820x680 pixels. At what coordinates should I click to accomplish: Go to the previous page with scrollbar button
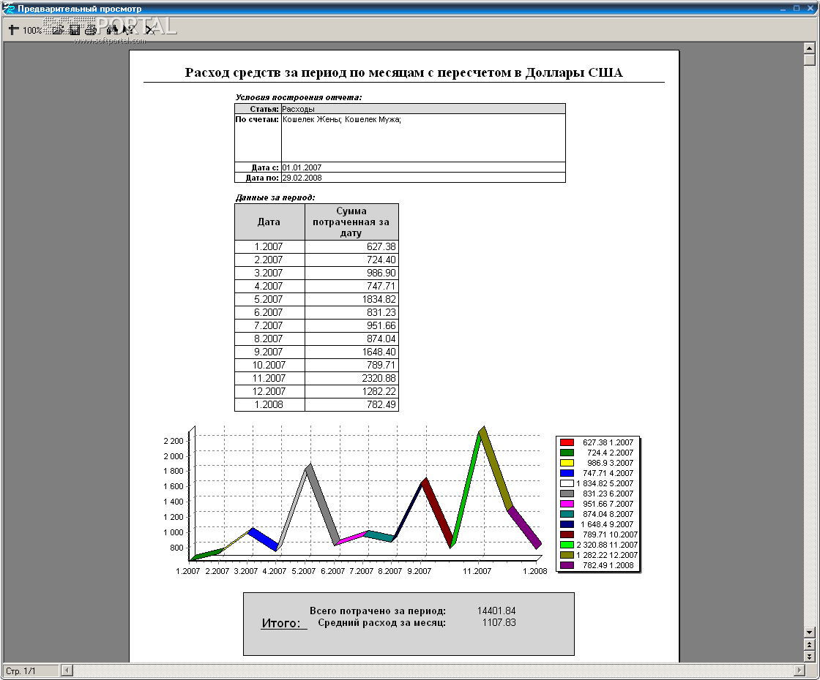click(809, 645)
